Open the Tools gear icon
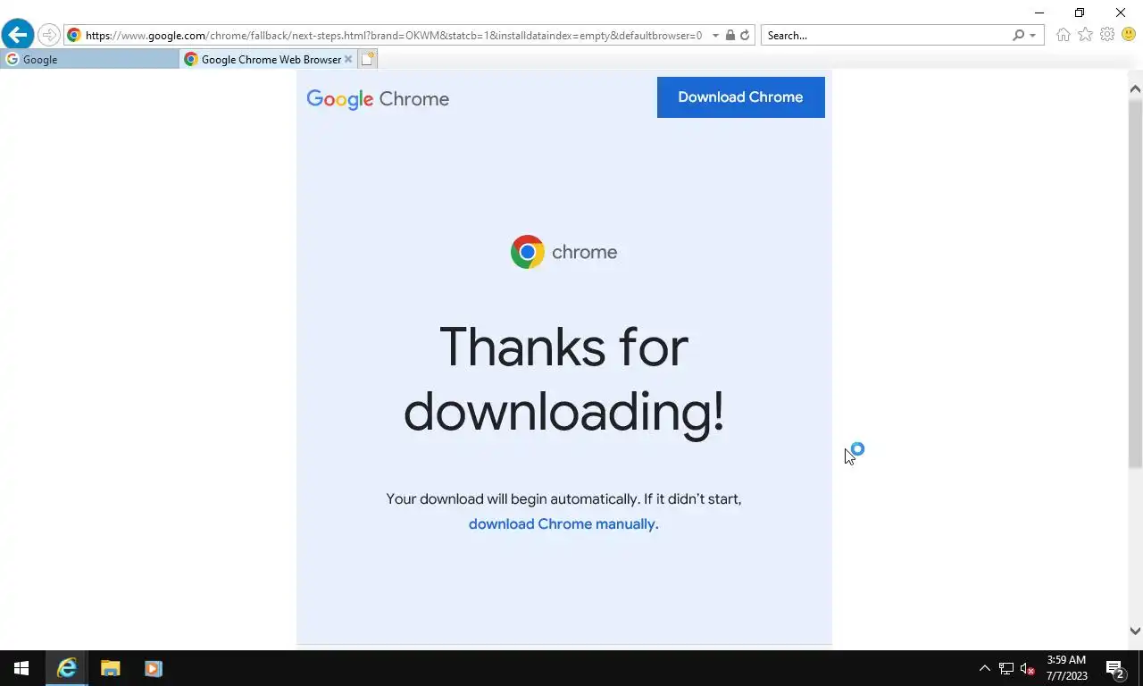Screen dimensions: 1143x686 coord(1107,35)
